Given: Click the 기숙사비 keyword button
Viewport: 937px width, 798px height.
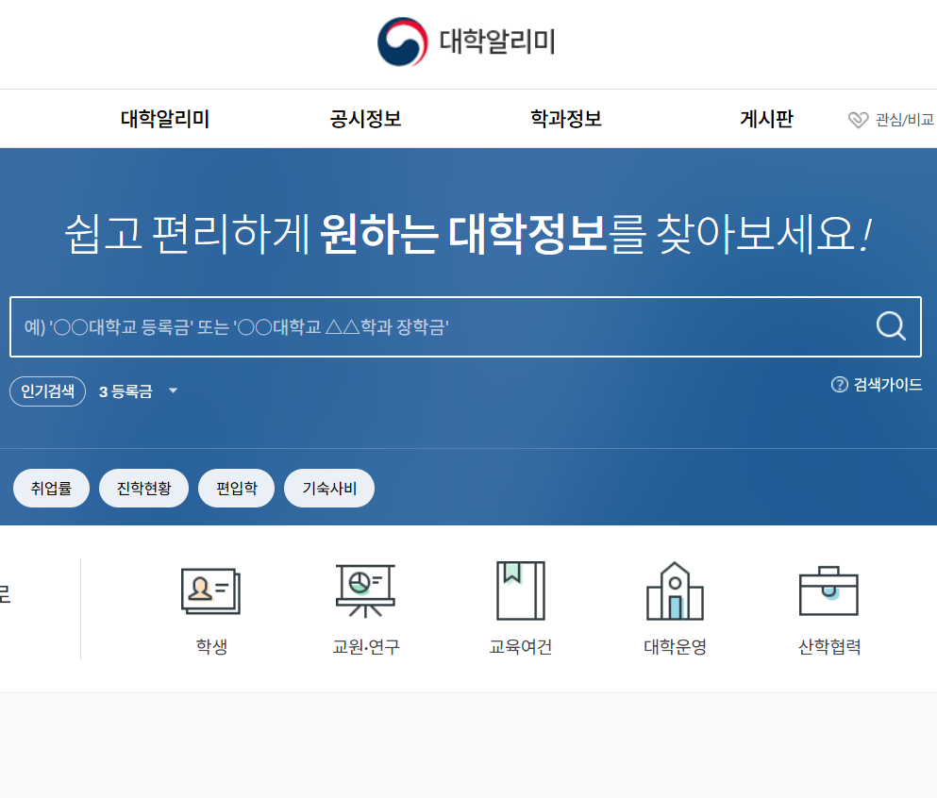Looking at the screenshot, I should pyautogui.click(x=329, y=488).
